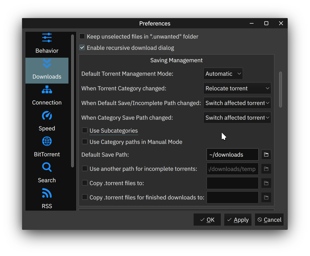
Task: Browse folder for finished downloads .torrent copy
Action: click(x=266, y=197)
